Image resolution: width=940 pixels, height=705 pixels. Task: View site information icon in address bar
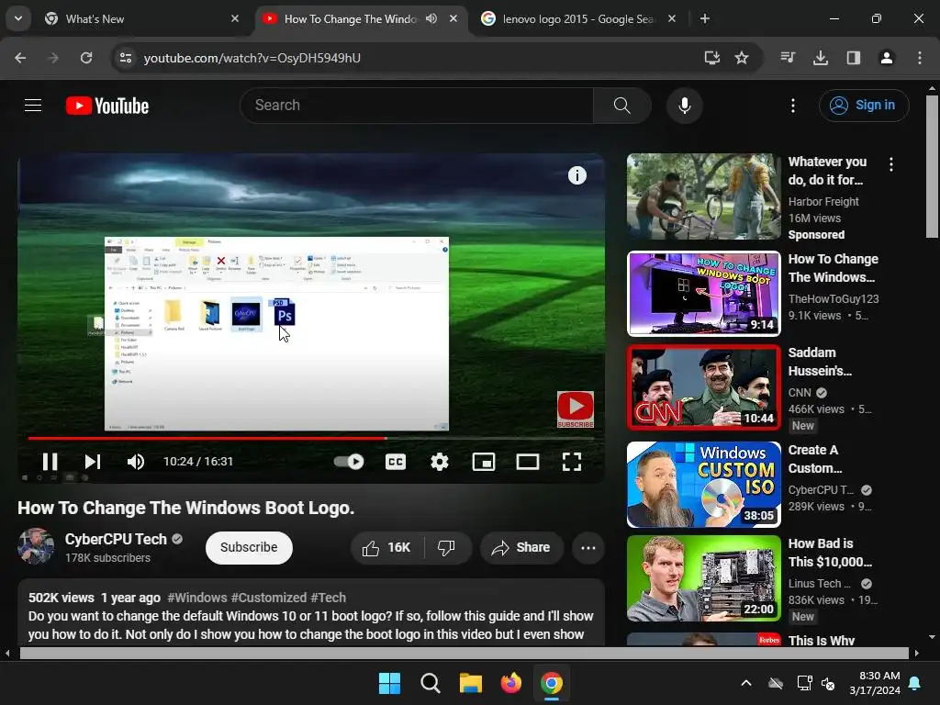[125, 58]
